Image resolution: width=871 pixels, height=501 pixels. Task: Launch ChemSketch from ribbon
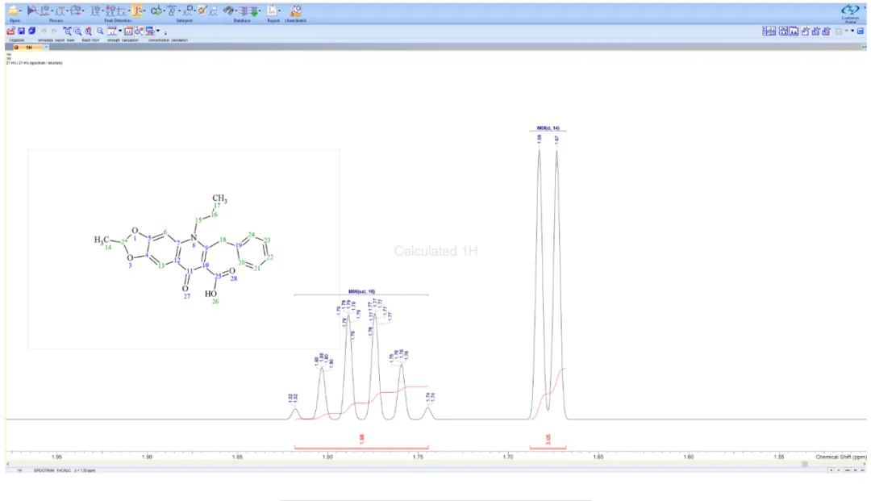(296, 11)
